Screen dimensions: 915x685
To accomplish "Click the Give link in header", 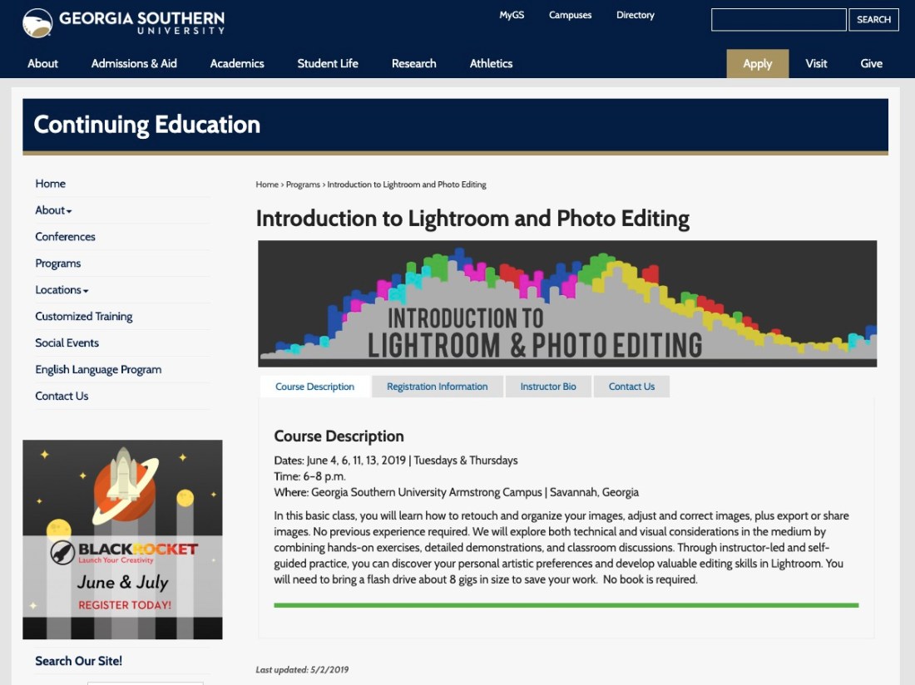I will (871, 63).
